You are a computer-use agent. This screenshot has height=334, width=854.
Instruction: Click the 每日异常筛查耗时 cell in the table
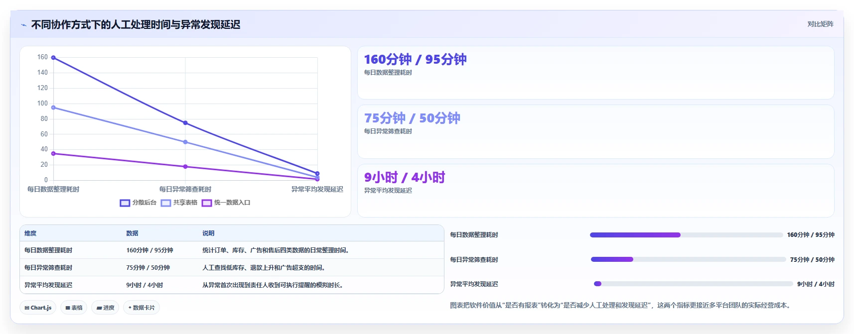coord(48,268)
